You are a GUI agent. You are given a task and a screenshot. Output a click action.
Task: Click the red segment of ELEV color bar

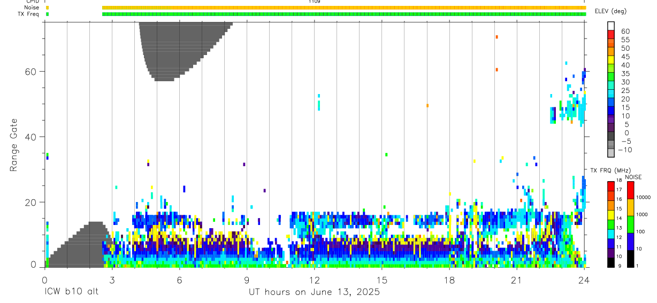[x=612, y=35]
